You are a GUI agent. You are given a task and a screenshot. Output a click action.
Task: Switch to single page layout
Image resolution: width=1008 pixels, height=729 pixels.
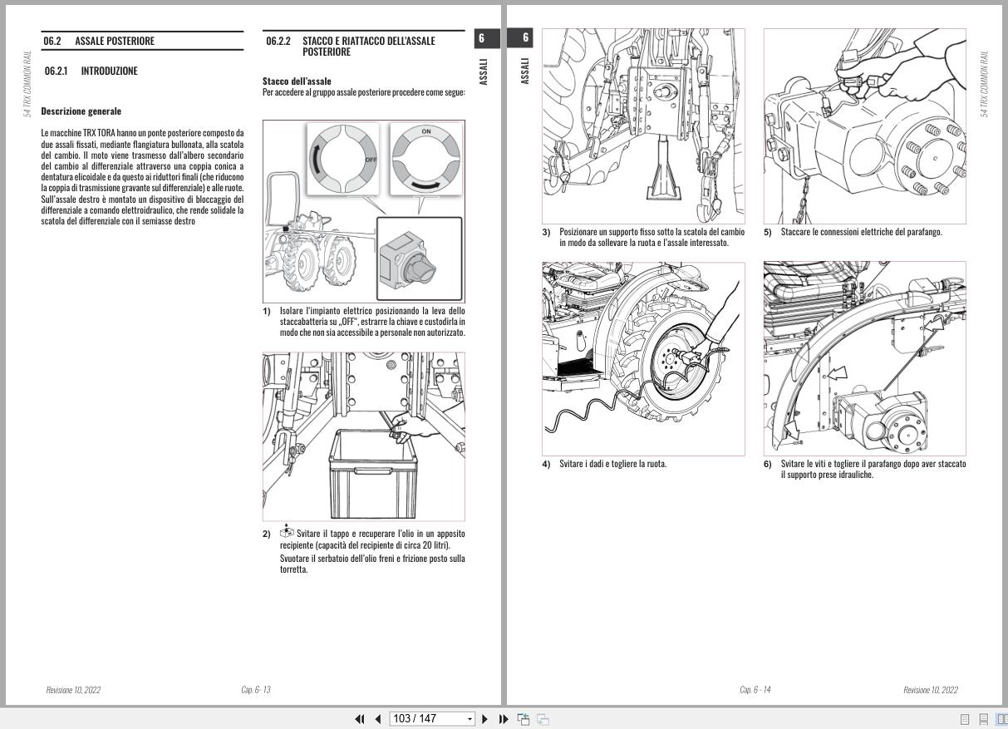pyautogui.click(x=965, y=719)
